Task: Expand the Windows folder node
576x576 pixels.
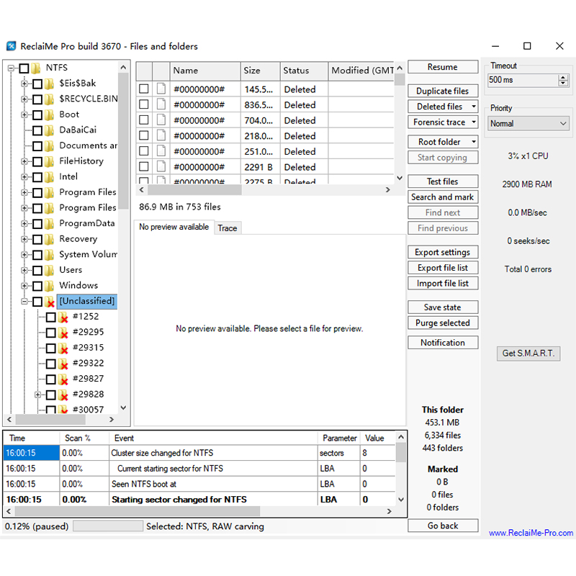Action: click(x=24, y=286)
